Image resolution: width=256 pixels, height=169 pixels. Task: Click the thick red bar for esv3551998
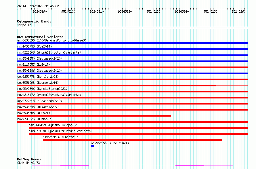click(116, 86)
